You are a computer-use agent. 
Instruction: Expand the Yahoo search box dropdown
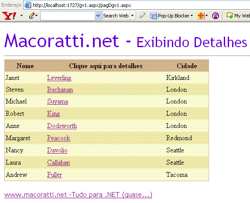98,16
